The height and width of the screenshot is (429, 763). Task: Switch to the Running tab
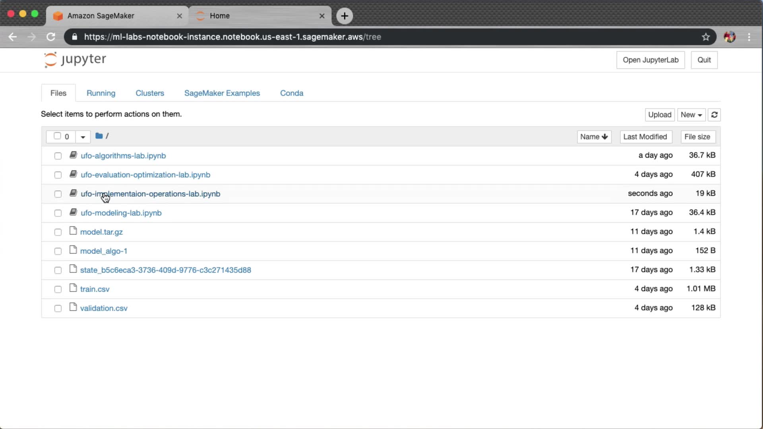pyautogui.click(x=101, y=93)
